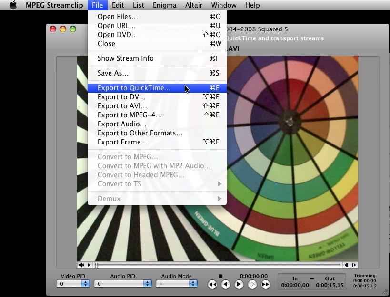Screen dimensions: 390x297
Task: Open the Apple menu
Action: tap(13, 5)
